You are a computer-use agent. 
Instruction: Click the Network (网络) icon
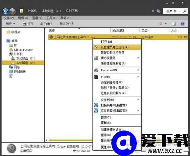[x=11, y=67]
